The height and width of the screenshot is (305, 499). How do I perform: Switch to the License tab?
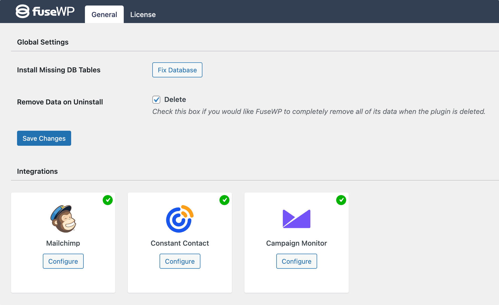[143, 15]
